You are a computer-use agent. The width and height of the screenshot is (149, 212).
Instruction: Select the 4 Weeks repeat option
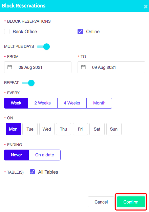coord(72,103)
